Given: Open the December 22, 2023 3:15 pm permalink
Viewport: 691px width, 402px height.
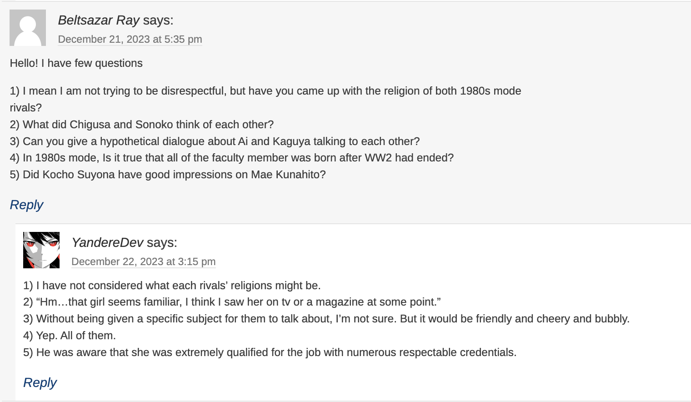Looking at the screenshot, I should 143,262.
